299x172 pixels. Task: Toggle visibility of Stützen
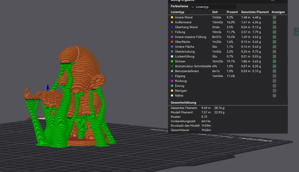tap(274, 61)
